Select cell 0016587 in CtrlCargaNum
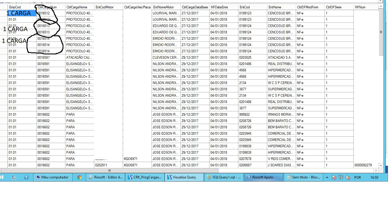This screenshot has height=221, width=392. tap(51, 58)
